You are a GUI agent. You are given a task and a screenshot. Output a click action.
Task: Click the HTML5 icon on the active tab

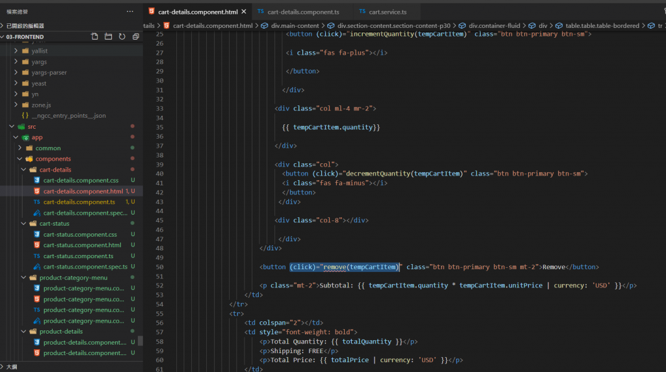pyautogui.click(x=151, y=12)
